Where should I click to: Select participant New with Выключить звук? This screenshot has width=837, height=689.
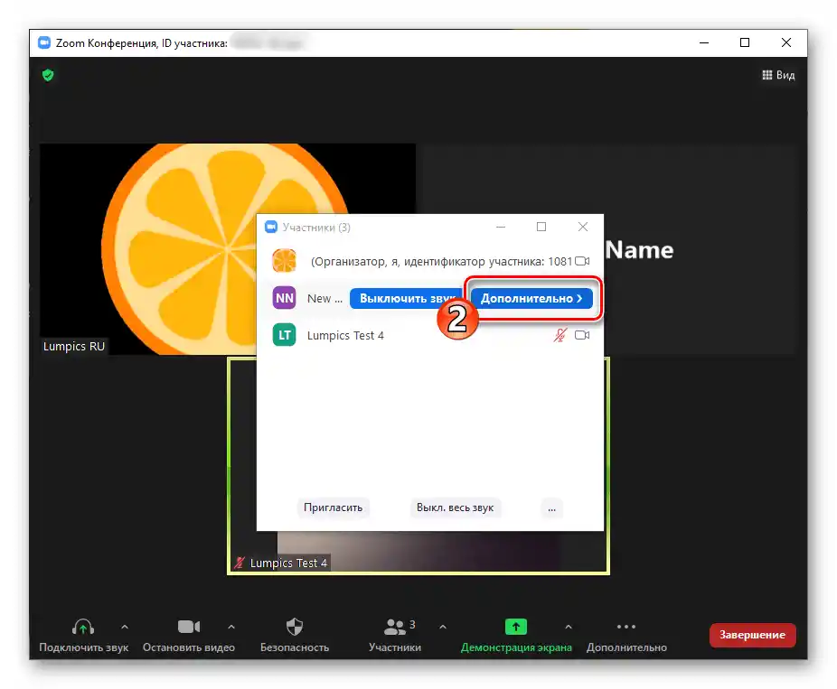coord(407,298)
